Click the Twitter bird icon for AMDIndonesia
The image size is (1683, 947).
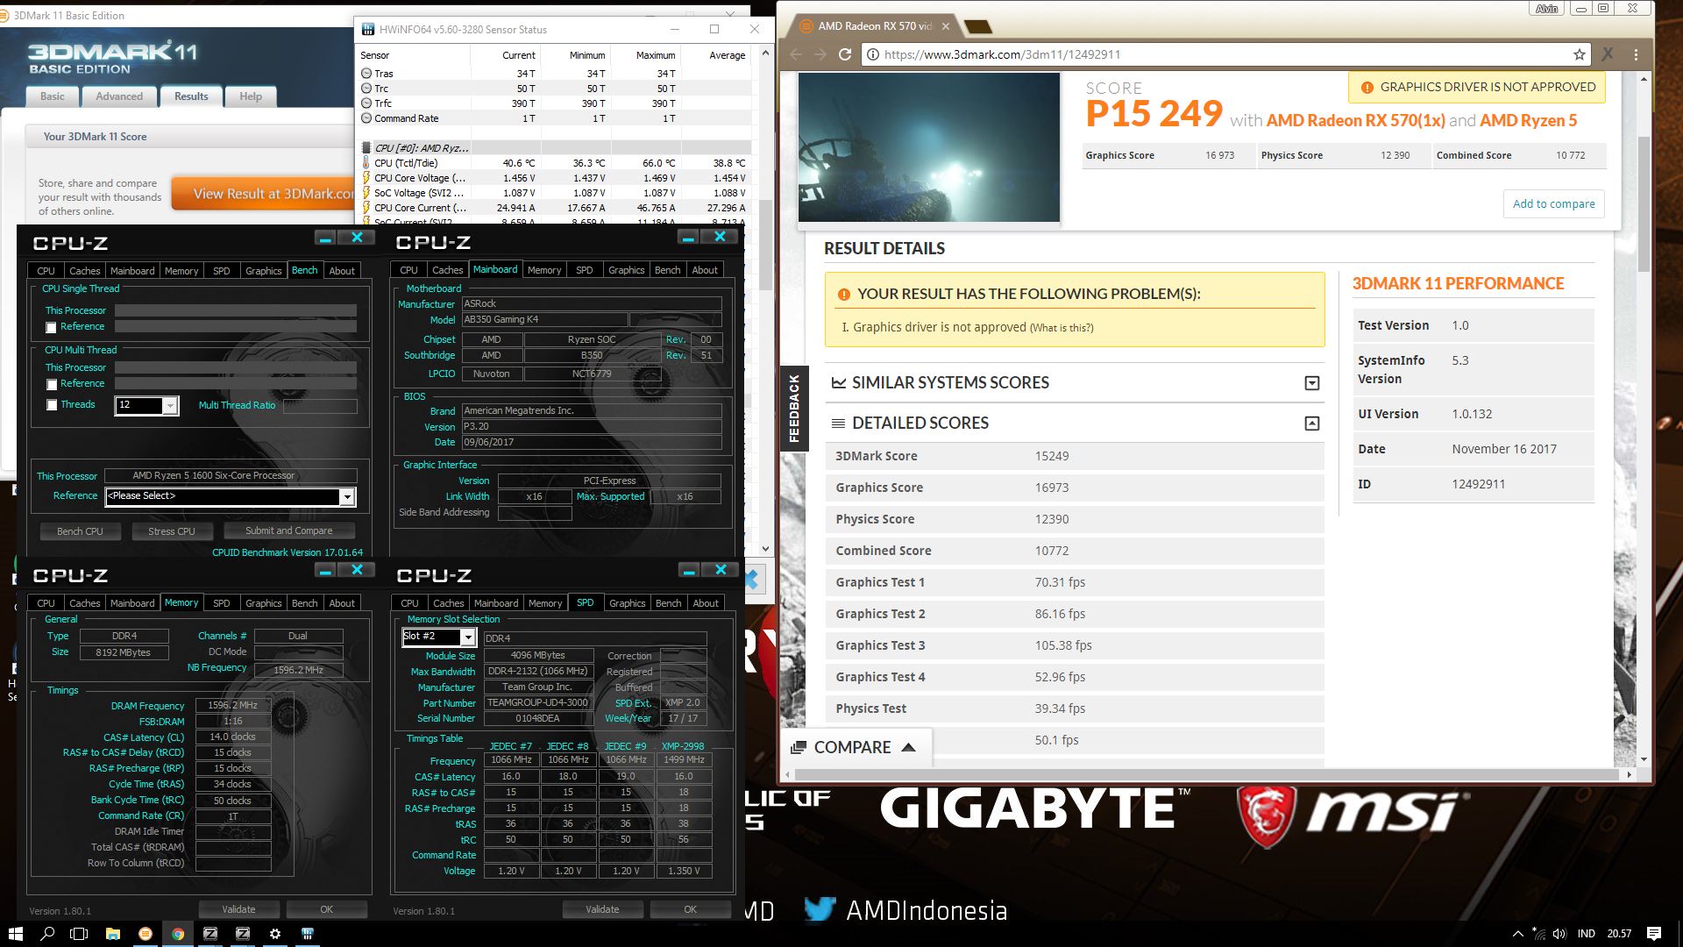pyautogui.click(x=820, y=909)
